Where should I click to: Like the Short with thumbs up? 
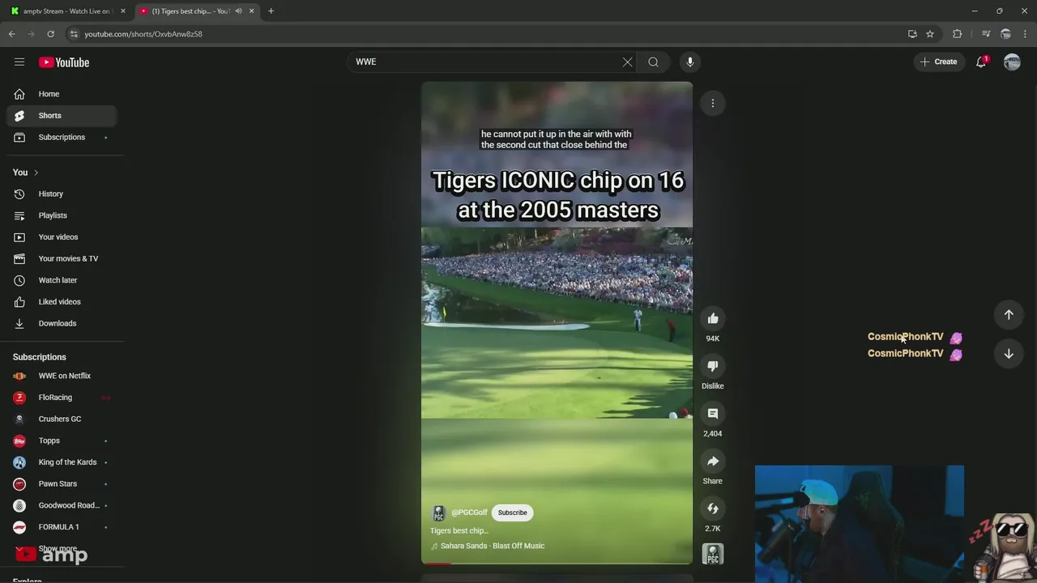coord(713,318)
